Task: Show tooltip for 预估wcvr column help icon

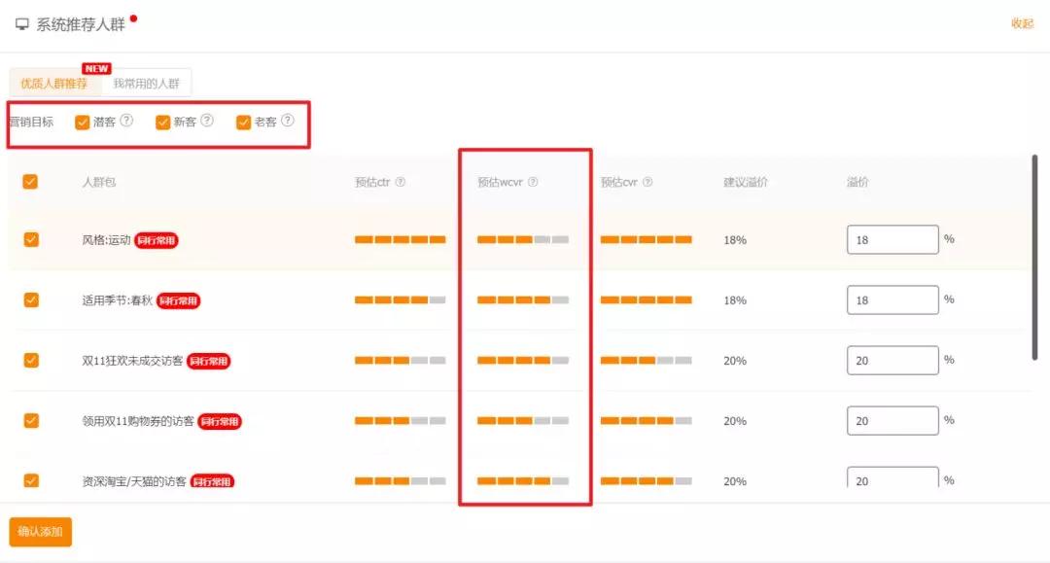Action: tap(533, 182)
